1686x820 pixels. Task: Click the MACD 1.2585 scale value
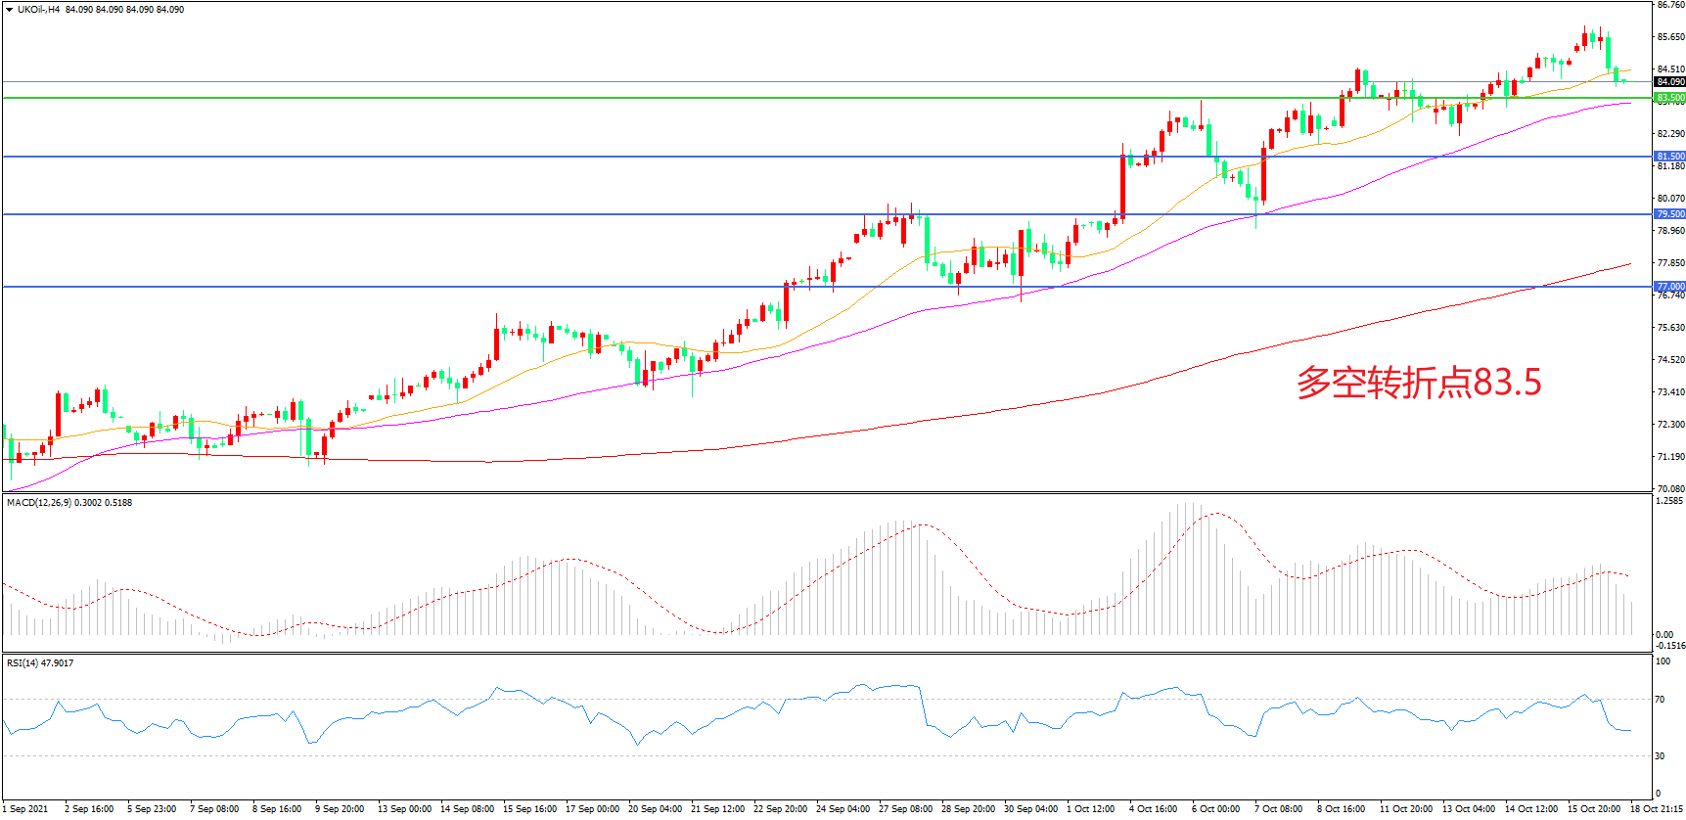coord(1669,501)
